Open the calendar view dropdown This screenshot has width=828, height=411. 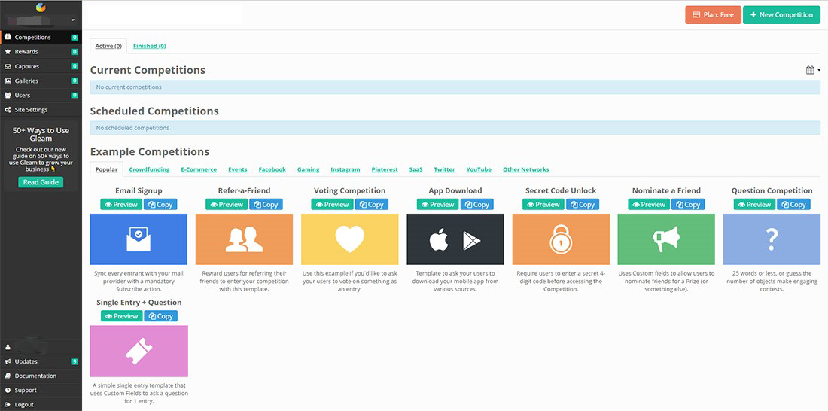coord(812,70)
